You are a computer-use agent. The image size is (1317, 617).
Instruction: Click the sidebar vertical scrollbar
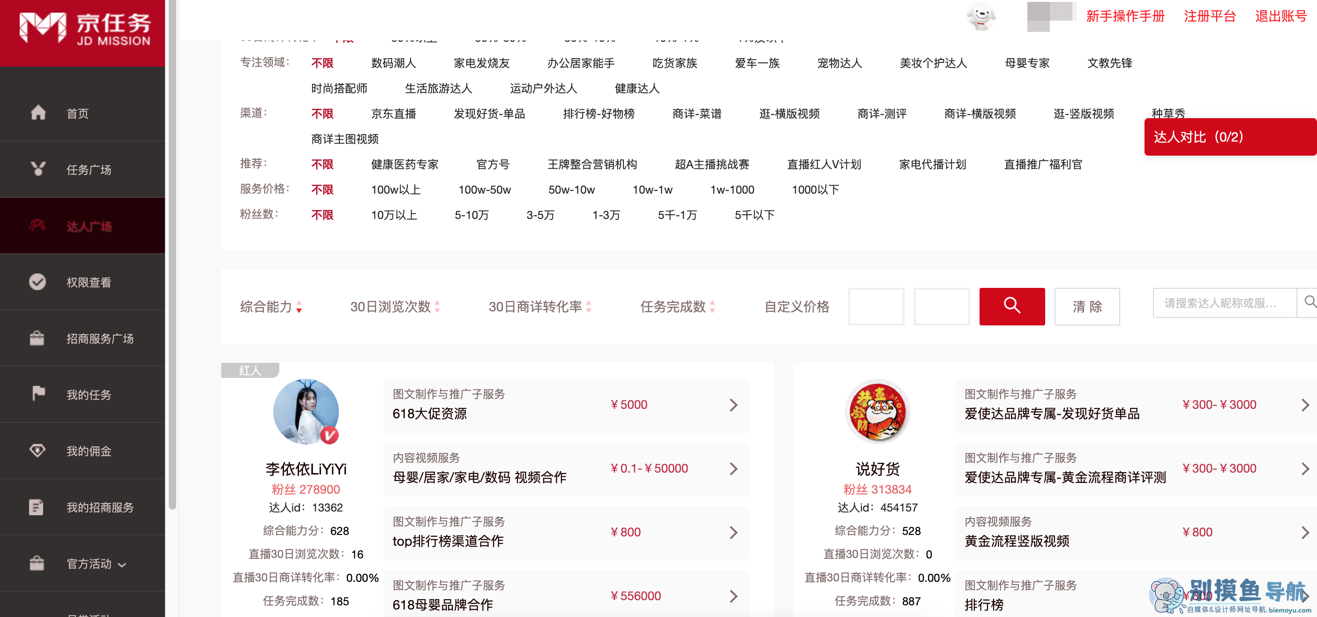[172, 256]
